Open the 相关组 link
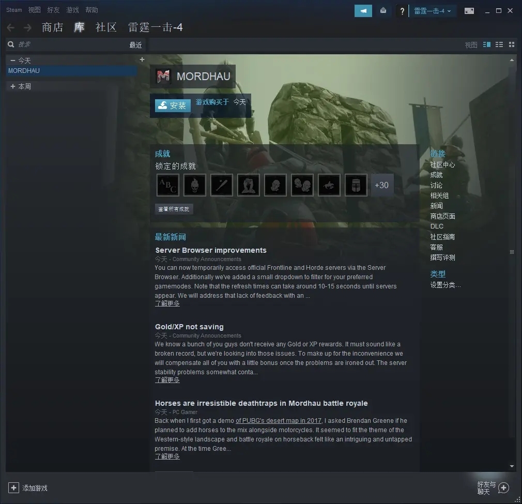The image size is (522, 504). 439,196
